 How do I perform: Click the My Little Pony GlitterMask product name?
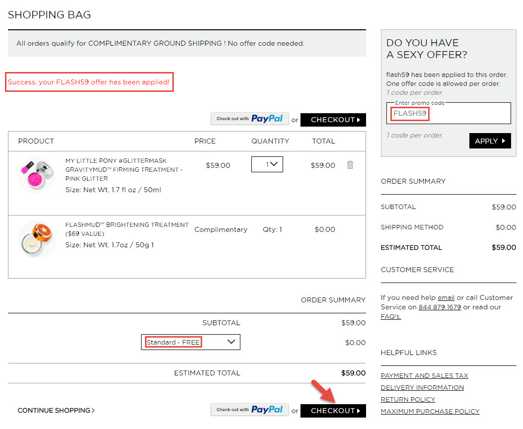[124, 170]
